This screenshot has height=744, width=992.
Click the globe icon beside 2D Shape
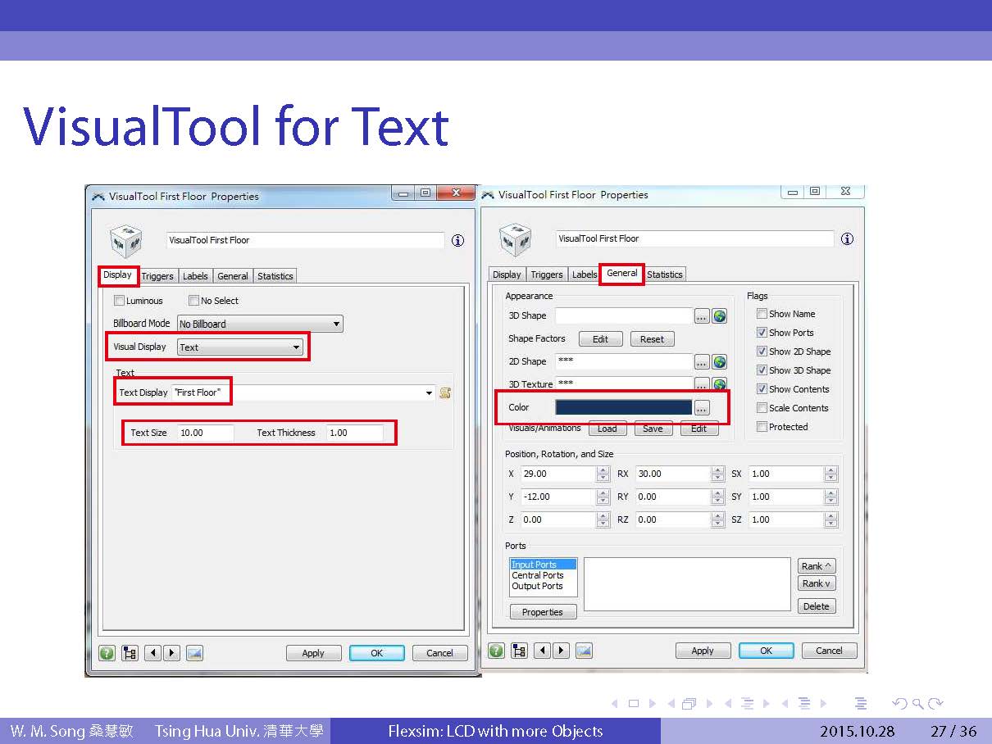(x=720, y=361)
